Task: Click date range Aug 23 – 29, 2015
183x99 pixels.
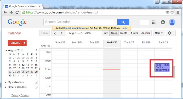Action: point(80,33)
